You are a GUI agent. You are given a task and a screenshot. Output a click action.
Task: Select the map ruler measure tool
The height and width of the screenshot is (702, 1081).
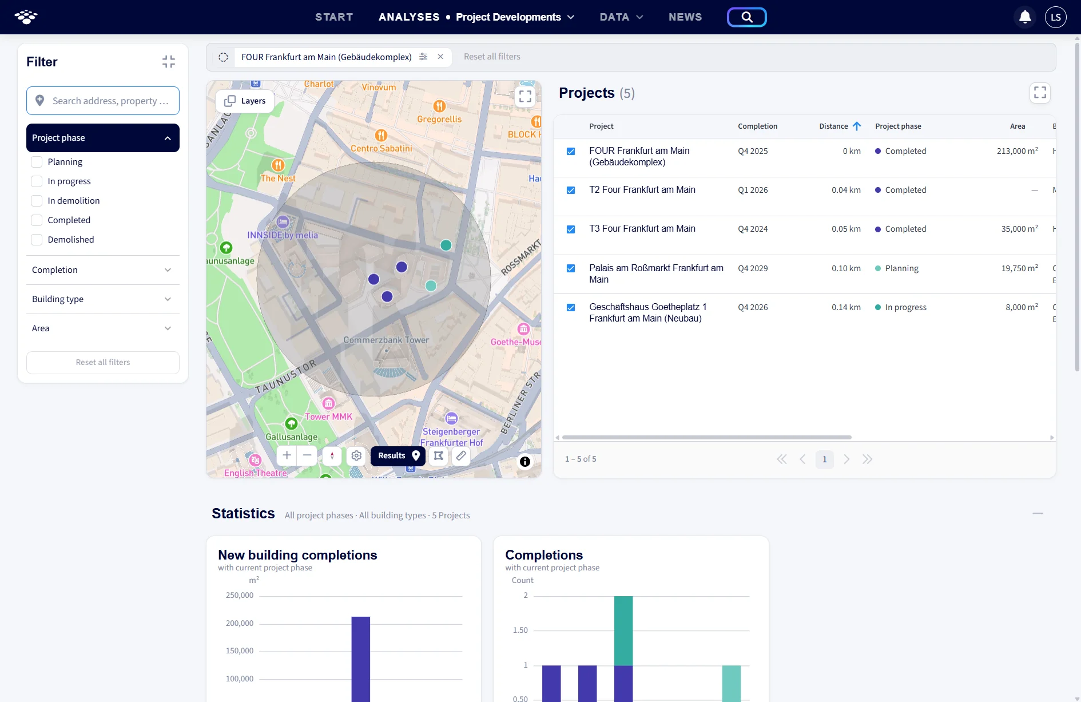click(x=461, y=455)
